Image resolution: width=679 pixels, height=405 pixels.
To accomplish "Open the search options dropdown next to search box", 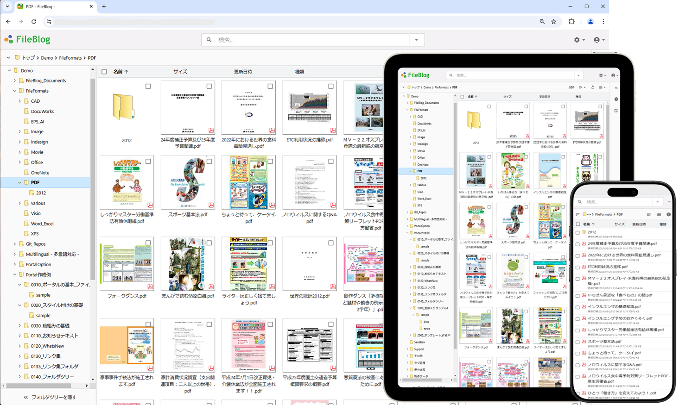I will [417, 40].
